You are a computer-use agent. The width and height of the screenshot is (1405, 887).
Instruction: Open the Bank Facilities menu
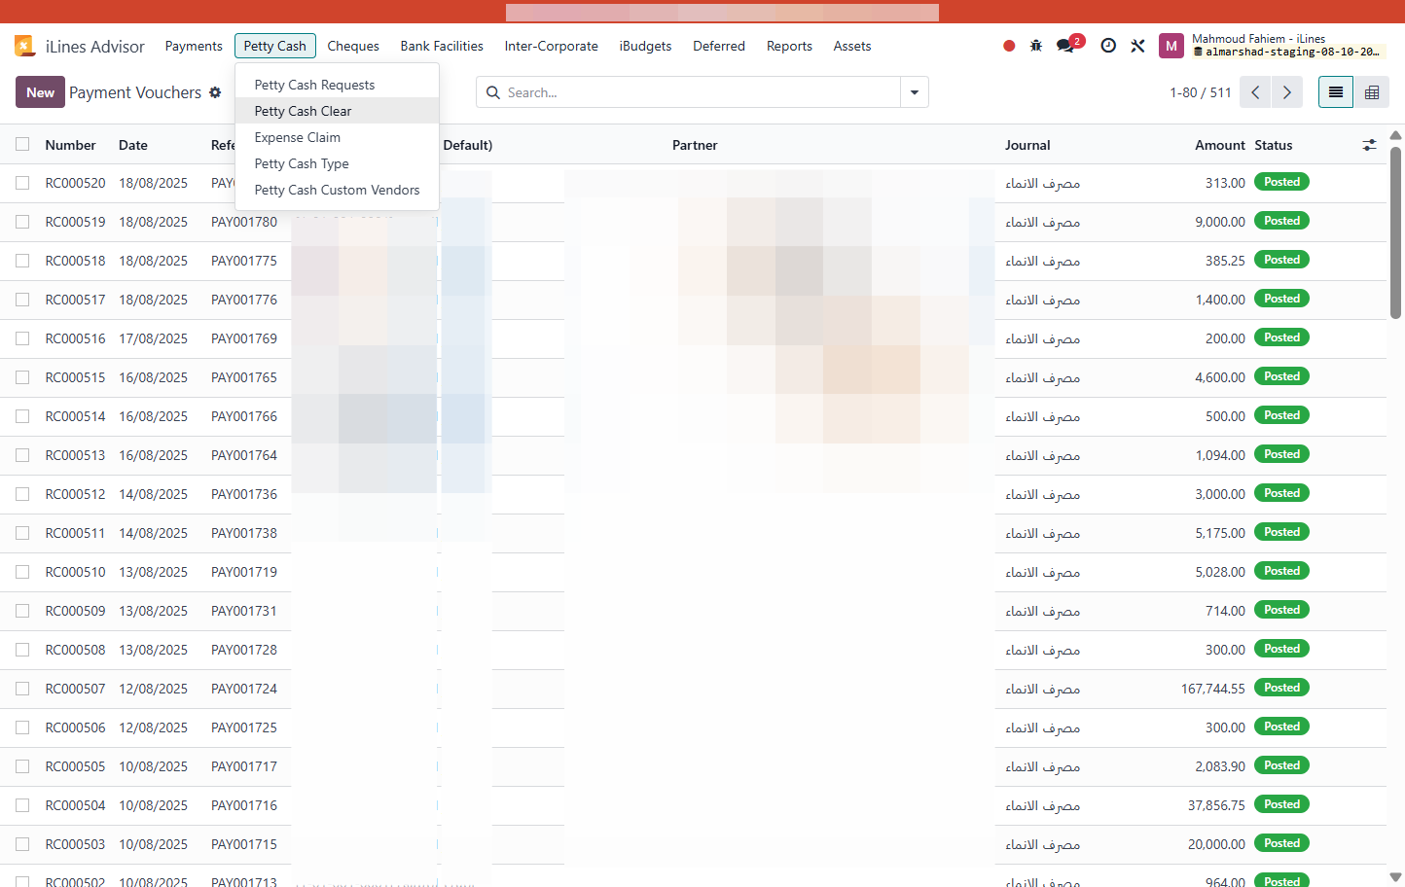(x=442, y=46)
